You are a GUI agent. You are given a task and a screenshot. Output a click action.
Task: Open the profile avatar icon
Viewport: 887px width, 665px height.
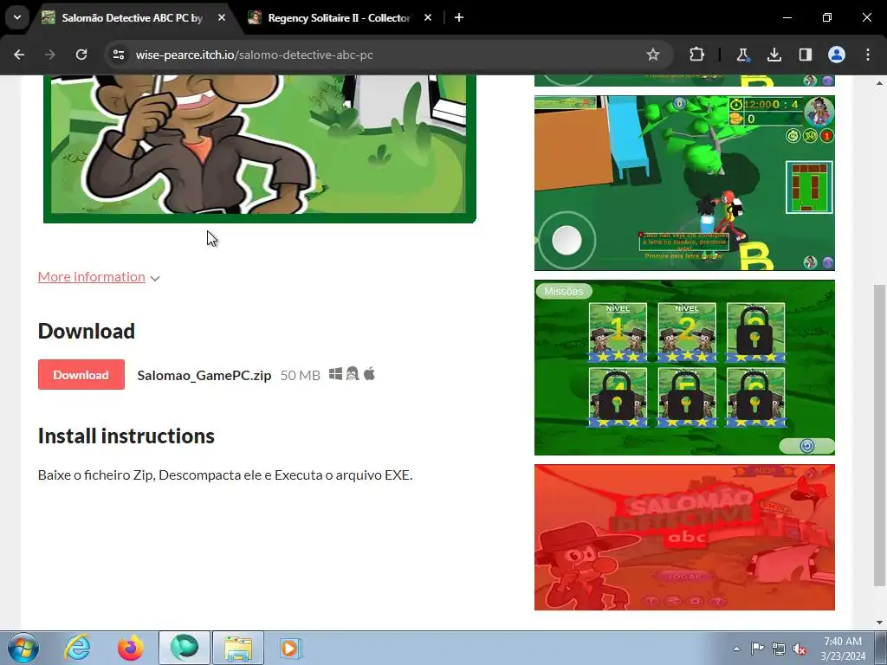pyautogui.click(x=837, y=55)
